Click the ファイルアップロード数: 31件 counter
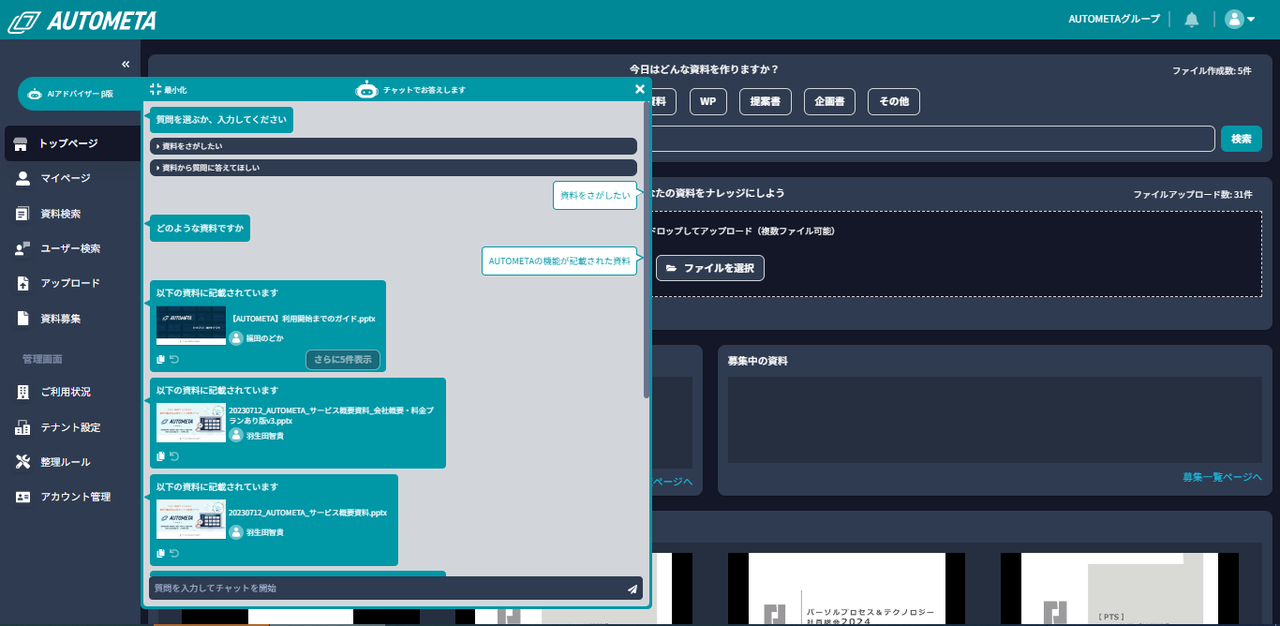Viewport: 1280px width, 626px height. click(x=1193, y=195)
